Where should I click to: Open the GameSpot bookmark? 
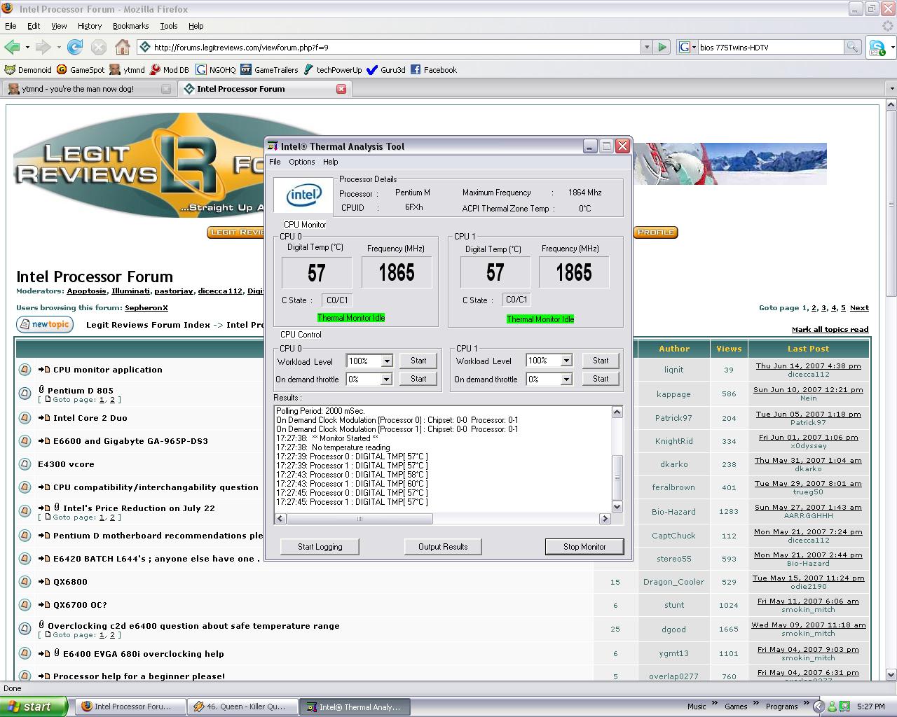[81, 70]
